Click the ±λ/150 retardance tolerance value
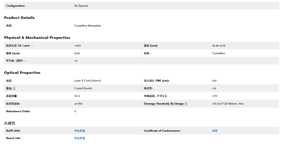This screenshot has height=148, width=282. (x=79, y=104)
